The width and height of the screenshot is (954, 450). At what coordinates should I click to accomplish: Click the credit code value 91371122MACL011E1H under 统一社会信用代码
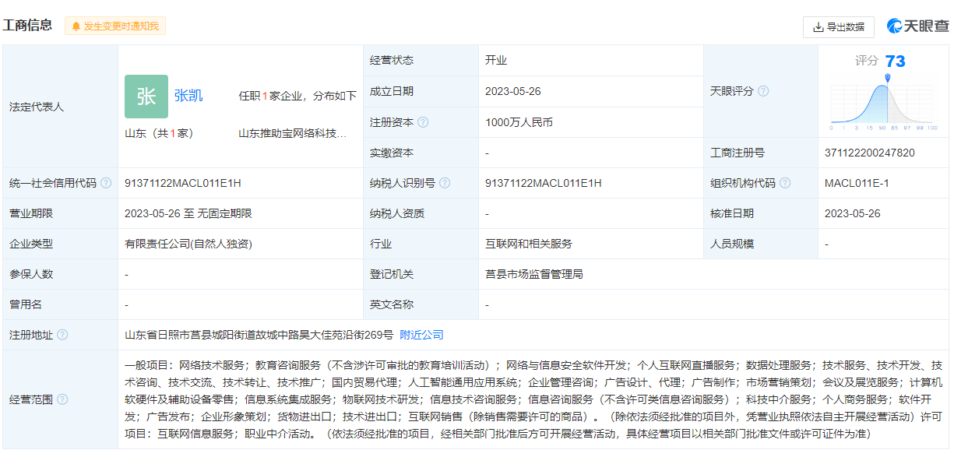(183, 183)
